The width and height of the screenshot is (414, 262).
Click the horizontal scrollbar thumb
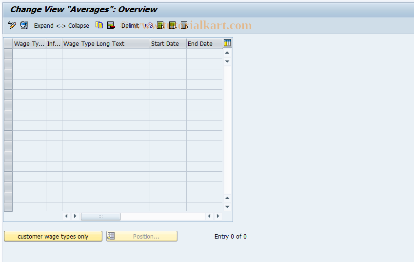coord(100,216)
